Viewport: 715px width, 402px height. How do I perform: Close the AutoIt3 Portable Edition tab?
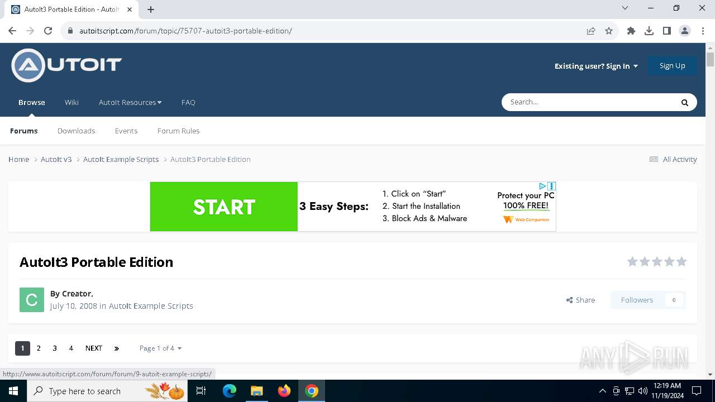pyautogui.click(x=130, y=9)
